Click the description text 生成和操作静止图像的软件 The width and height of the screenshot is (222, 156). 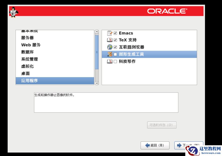click(54, 95)
